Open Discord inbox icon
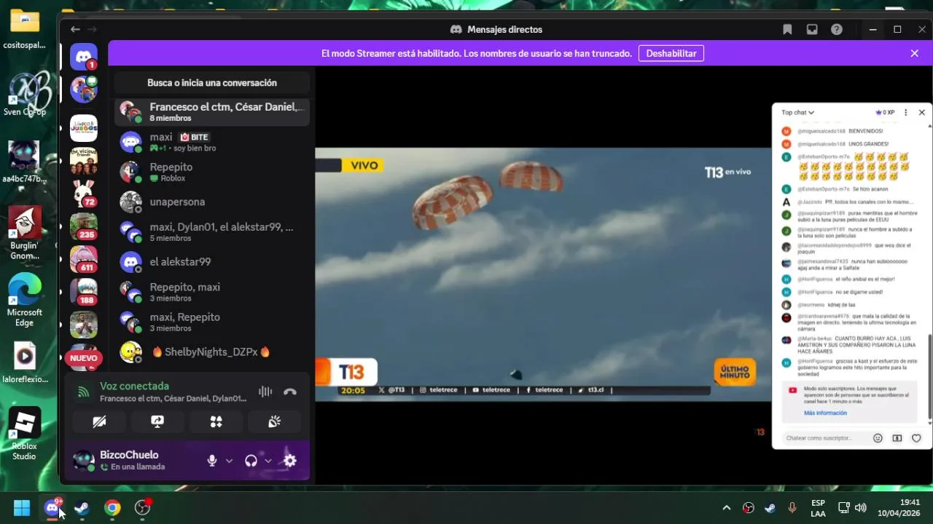 [812, 29]
